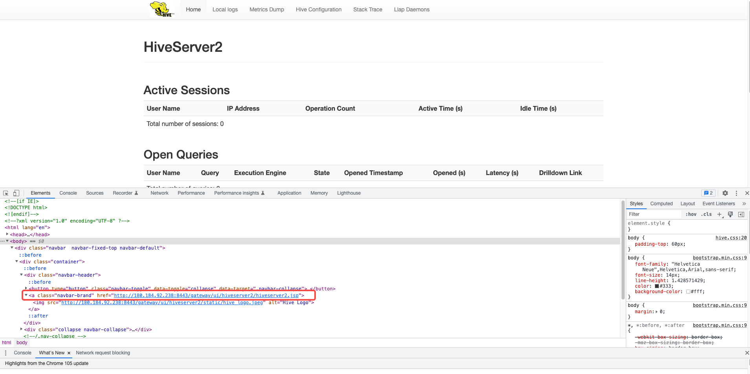Open the DevTools three-dot customize menu
The image size is (750, 374).
(x=736, y=193)
